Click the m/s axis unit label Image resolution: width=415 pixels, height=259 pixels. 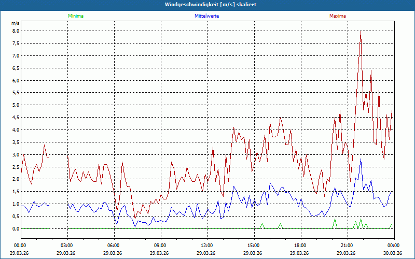(x=16, y=23)
